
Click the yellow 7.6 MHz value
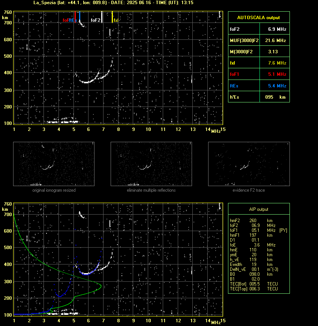277,63
